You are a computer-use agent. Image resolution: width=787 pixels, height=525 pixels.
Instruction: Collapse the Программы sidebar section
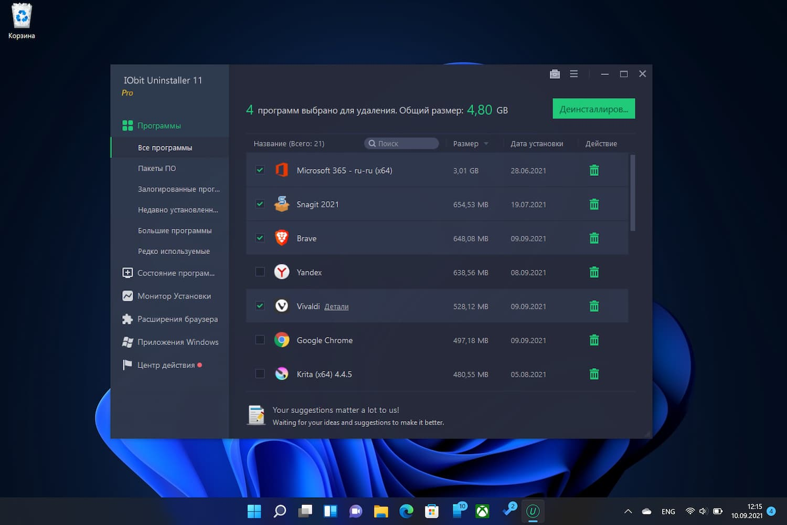pyautogui.click(x=159, y=126)
